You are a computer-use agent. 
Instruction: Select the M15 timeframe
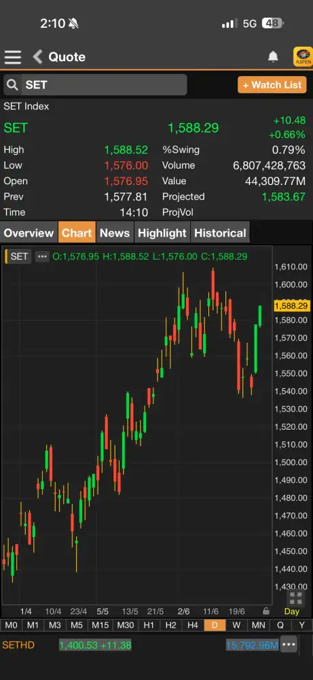pos(100,625)
